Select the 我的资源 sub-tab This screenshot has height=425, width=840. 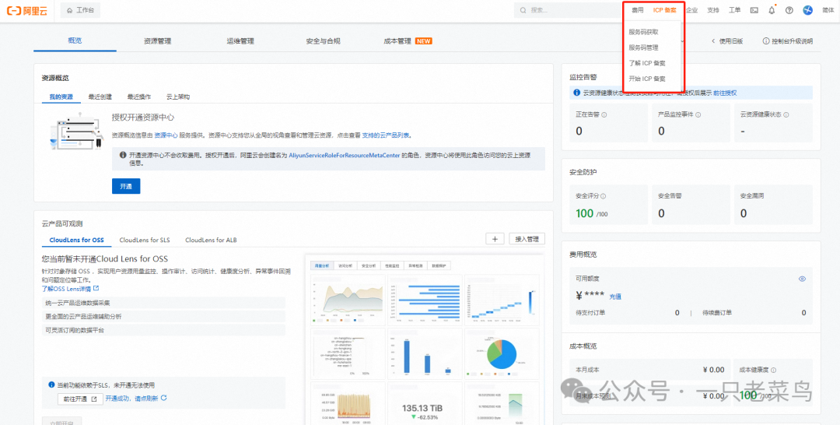(61, 97)
